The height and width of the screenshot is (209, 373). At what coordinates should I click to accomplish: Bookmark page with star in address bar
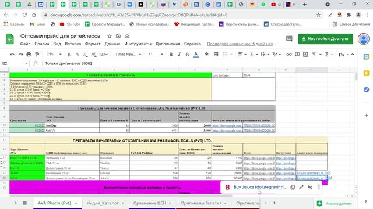(x=319, y=15)
